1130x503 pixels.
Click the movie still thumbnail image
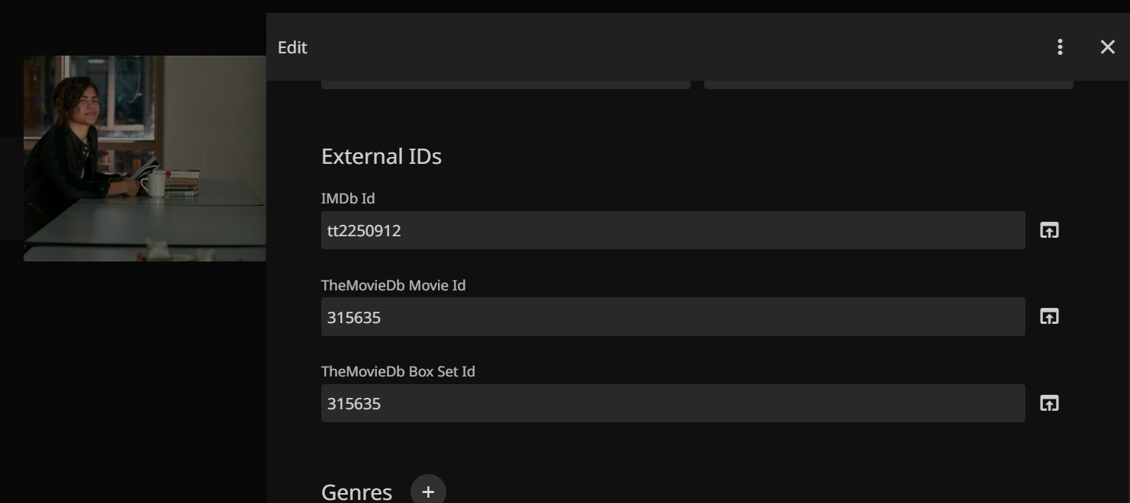click(145, 159)
